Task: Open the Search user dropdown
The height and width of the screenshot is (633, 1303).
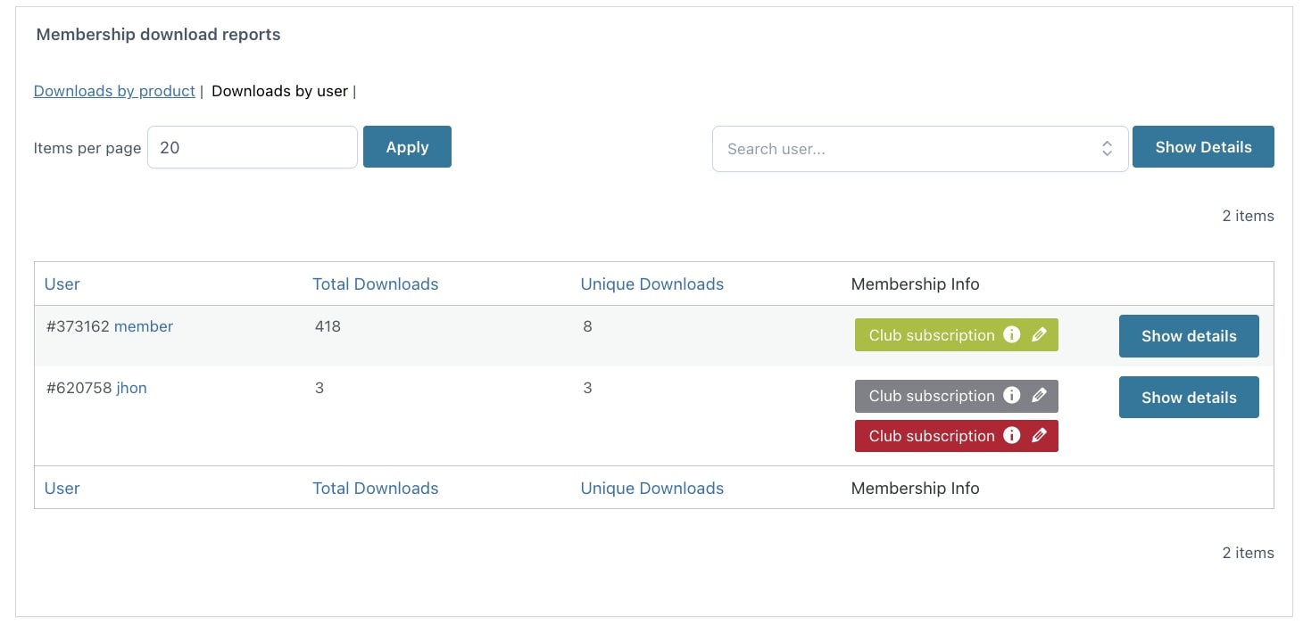Action: click(x=919, y=149)
